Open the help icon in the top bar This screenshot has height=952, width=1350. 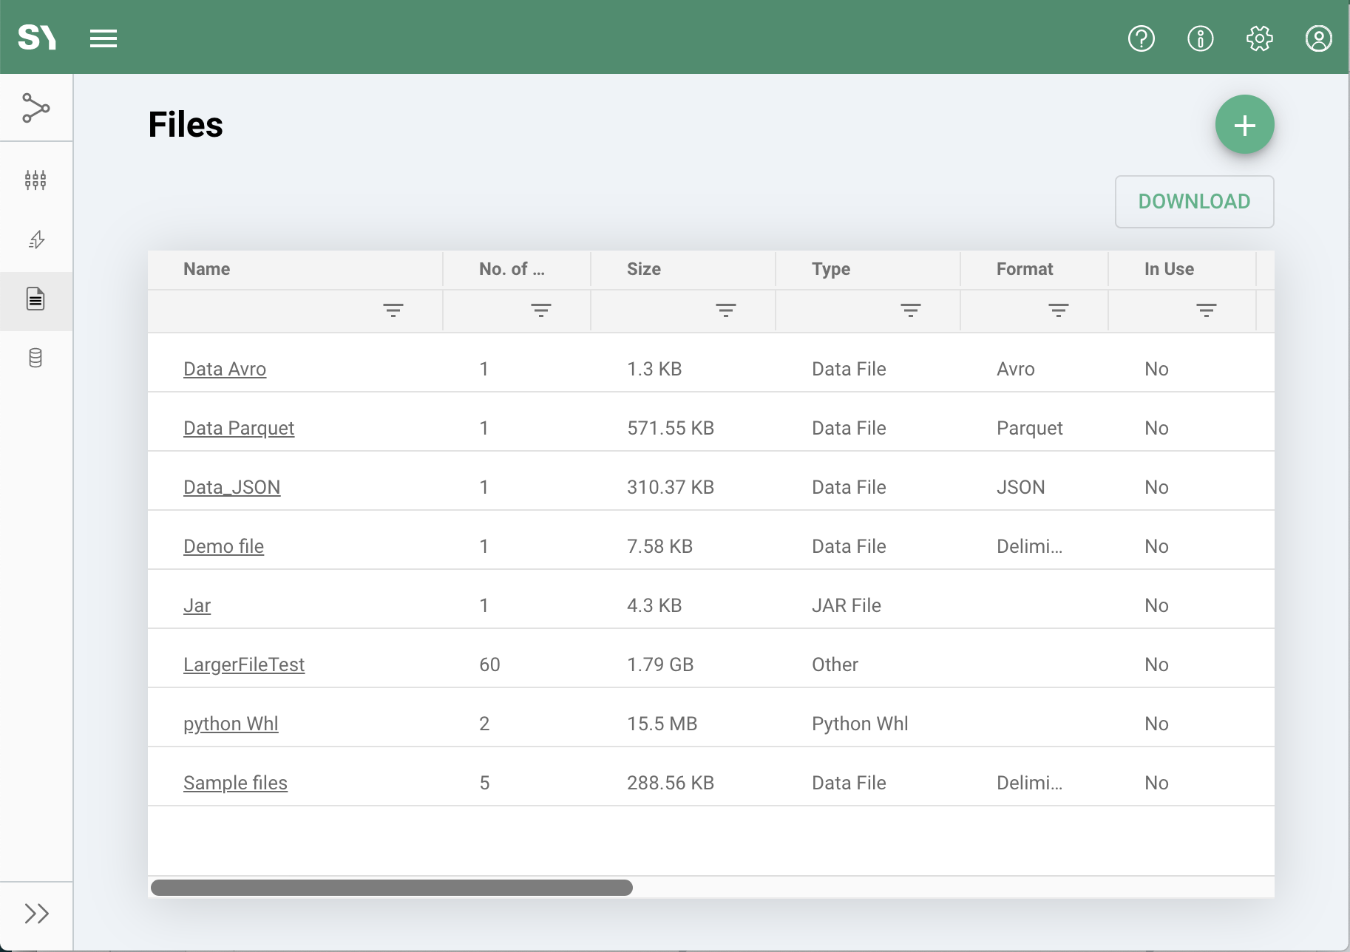1141,38
